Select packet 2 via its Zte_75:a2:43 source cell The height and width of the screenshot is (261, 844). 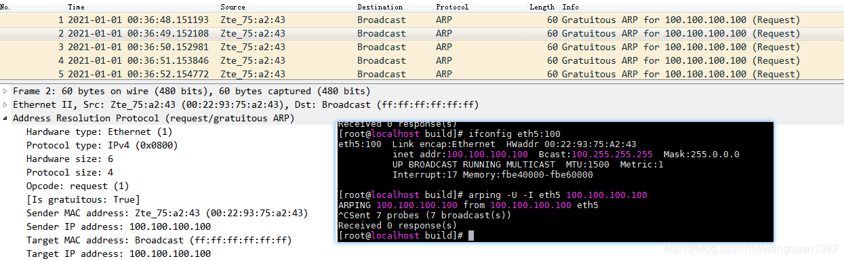click(253, 33)
